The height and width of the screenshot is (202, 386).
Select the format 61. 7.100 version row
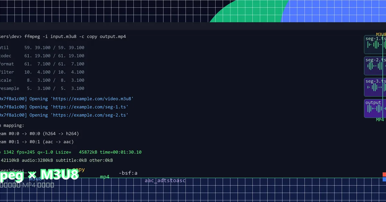42,64
